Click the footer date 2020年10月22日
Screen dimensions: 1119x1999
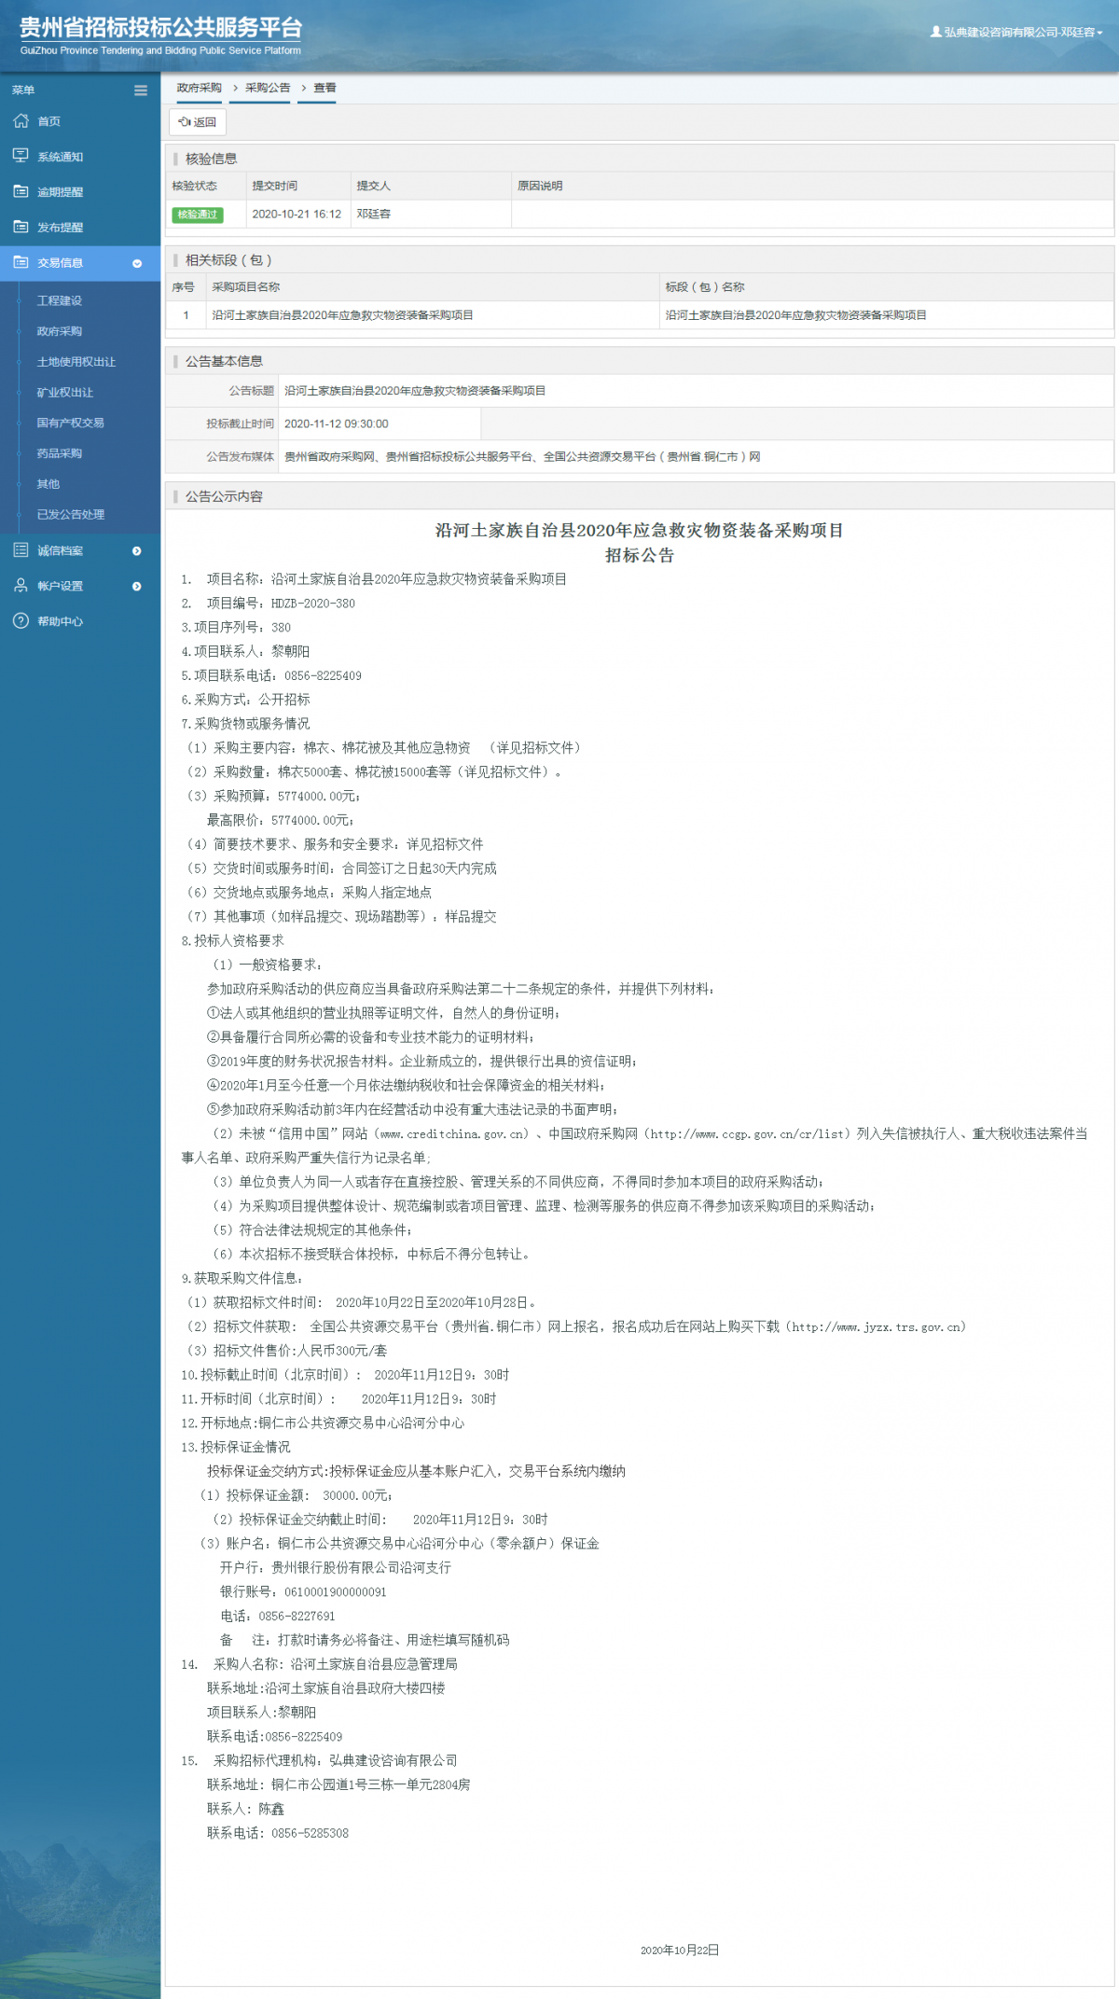[x=680, y=1950]
